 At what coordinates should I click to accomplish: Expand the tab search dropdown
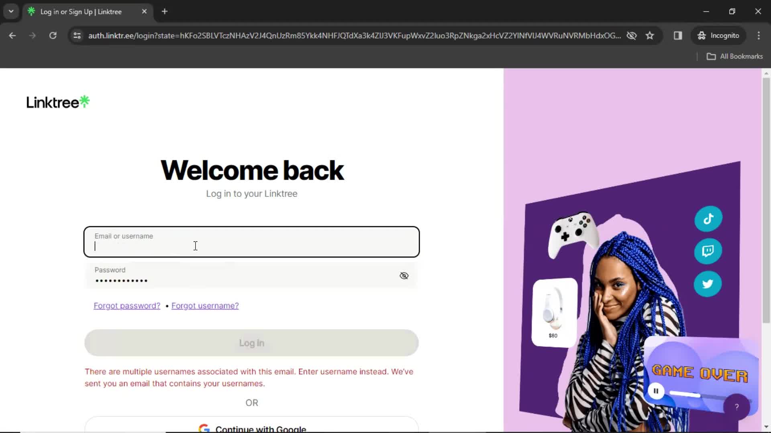[11, 12]
